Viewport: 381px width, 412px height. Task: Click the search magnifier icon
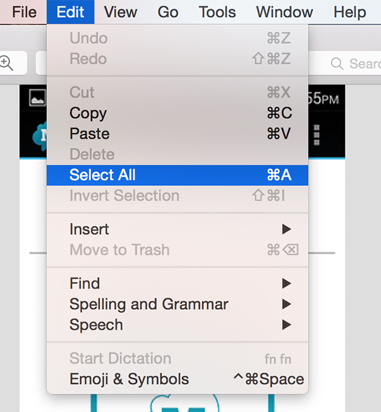click(337, 63)
